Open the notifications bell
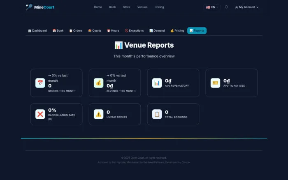The height and width of the screenshot is (180, 288). point(226,7)
